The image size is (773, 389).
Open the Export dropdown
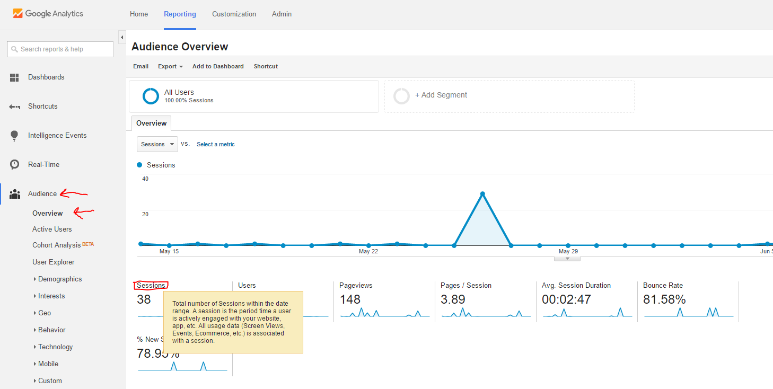pos(170,66)
